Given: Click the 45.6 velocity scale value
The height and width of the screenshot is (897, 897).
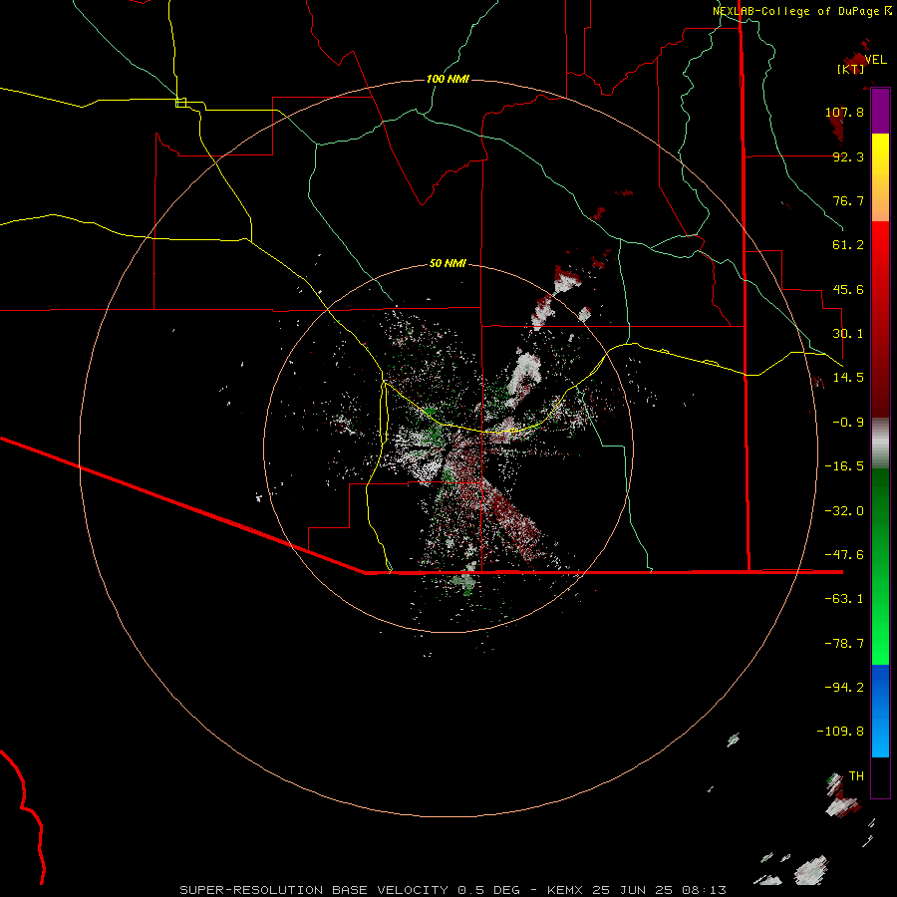Looking at the screenshot, I should (848, 289).
